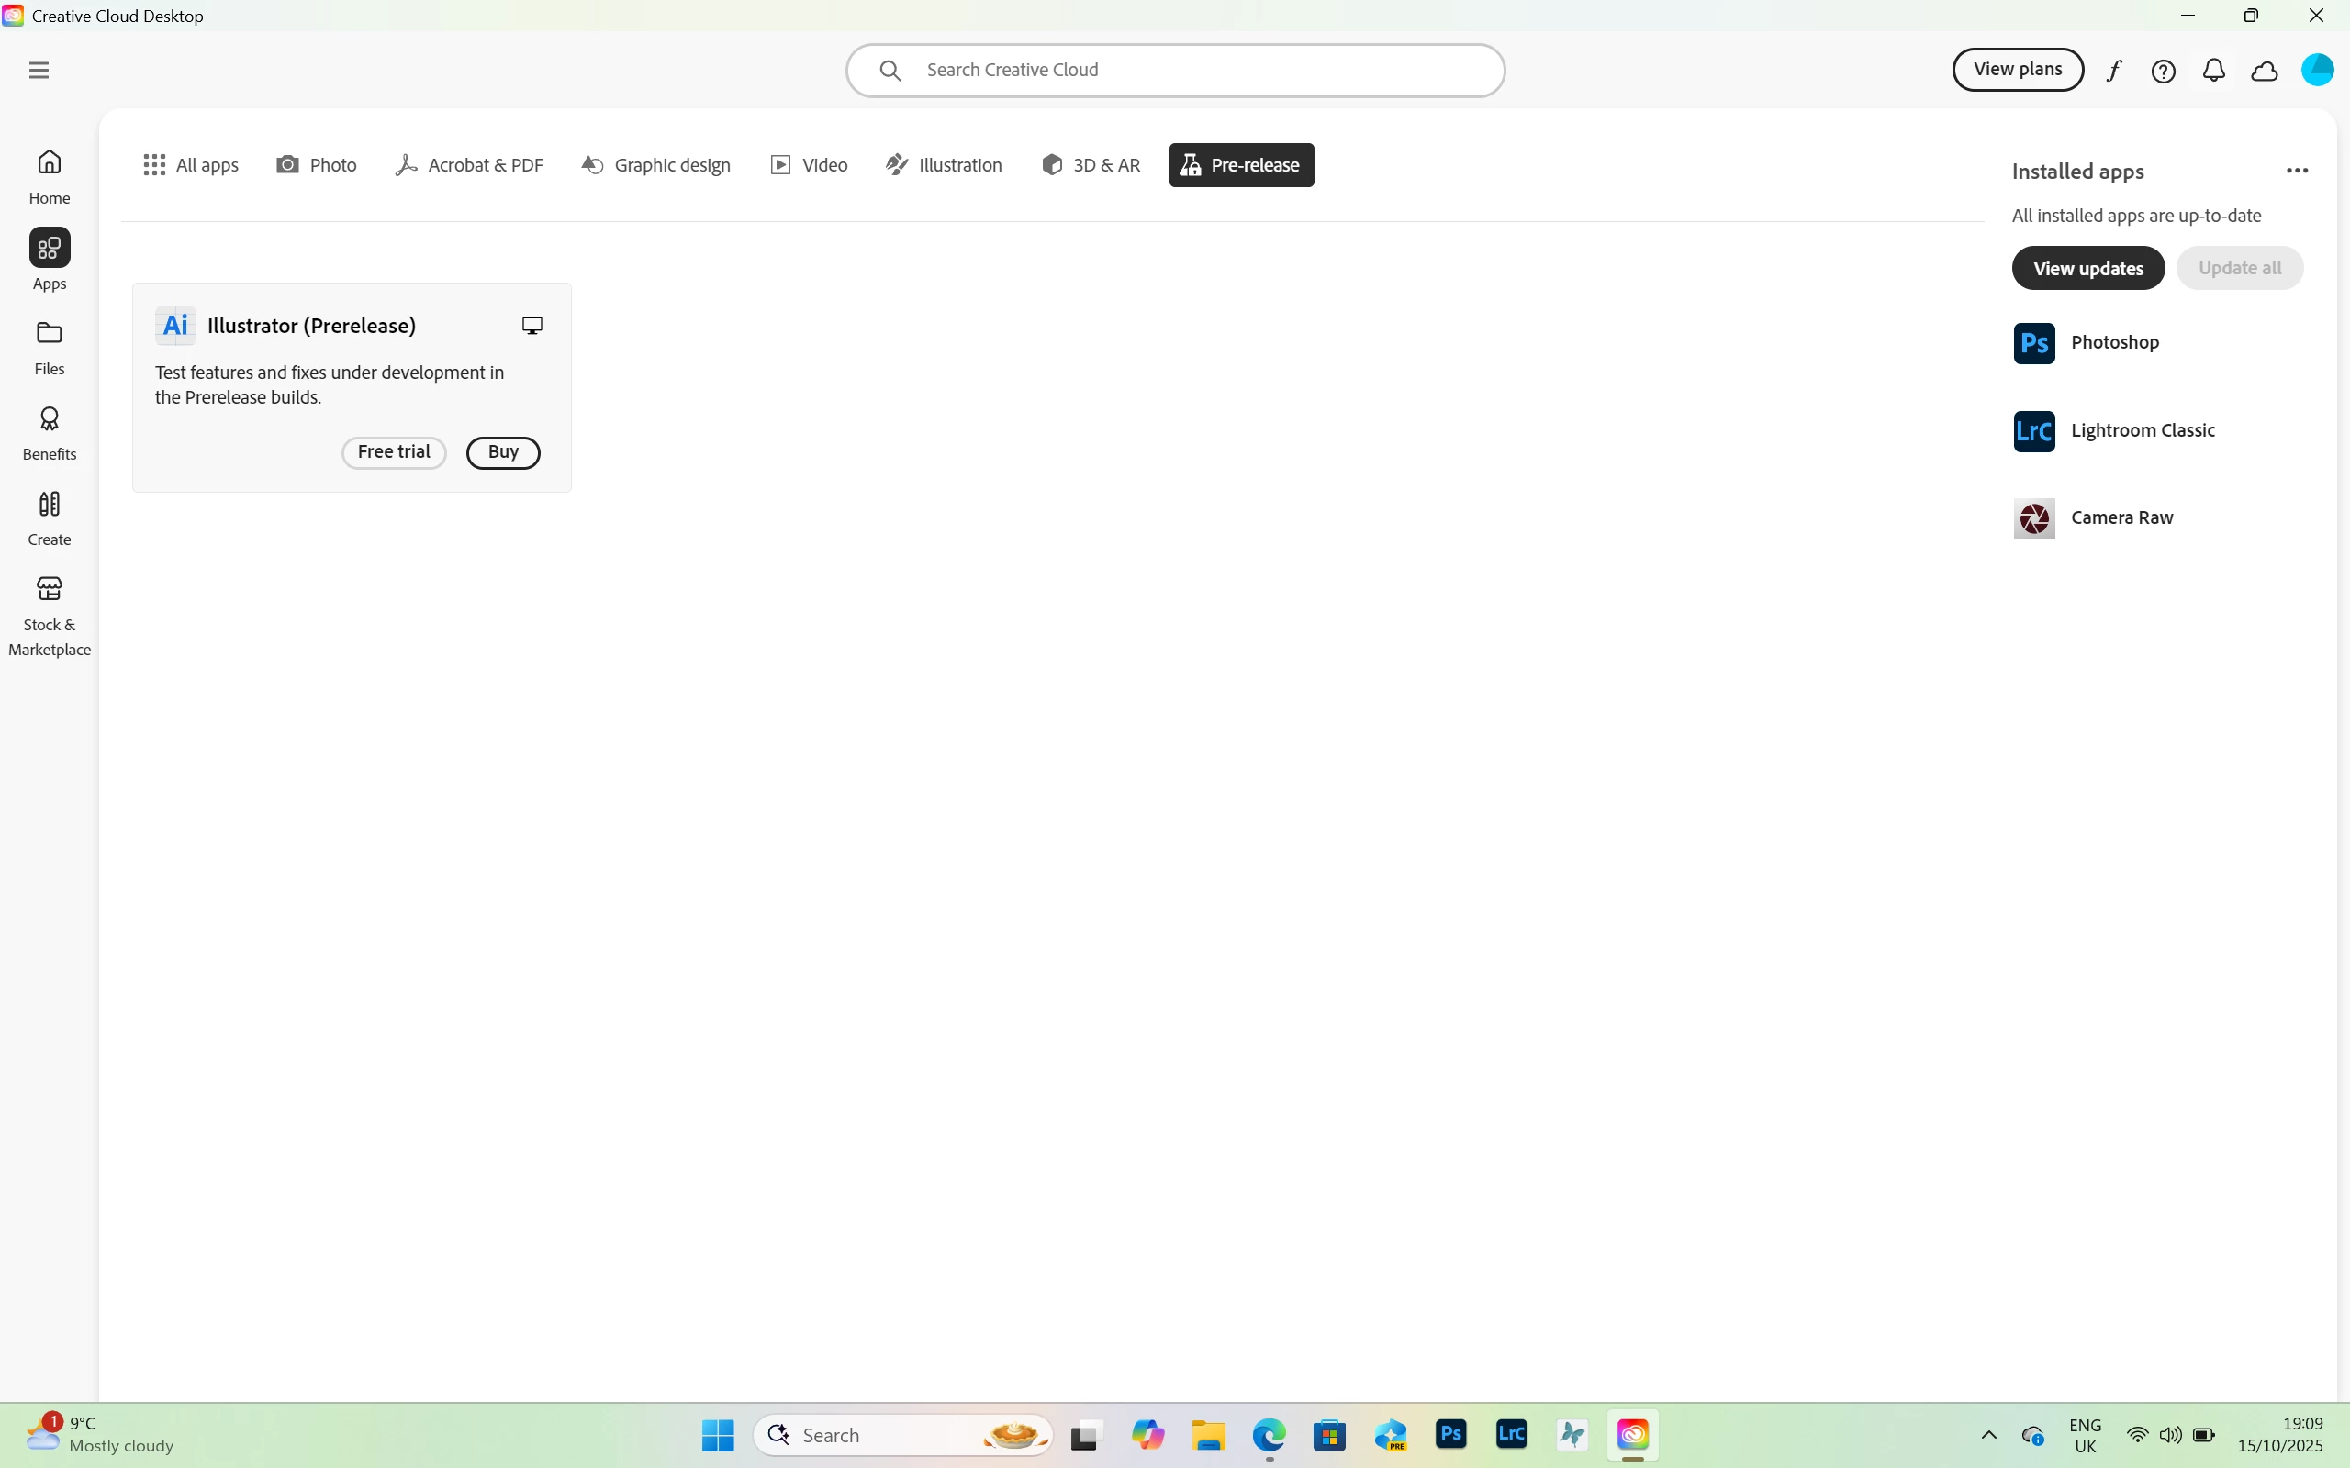Switch to the Graphic design tab
This screenshot has width=2350, height=1468.
(x=656, y=165)
